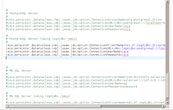Screen dimensions: 173x110
Task: Click the active net.sf.log4jdbc.DriverSpy line
Action: (86, 45)
